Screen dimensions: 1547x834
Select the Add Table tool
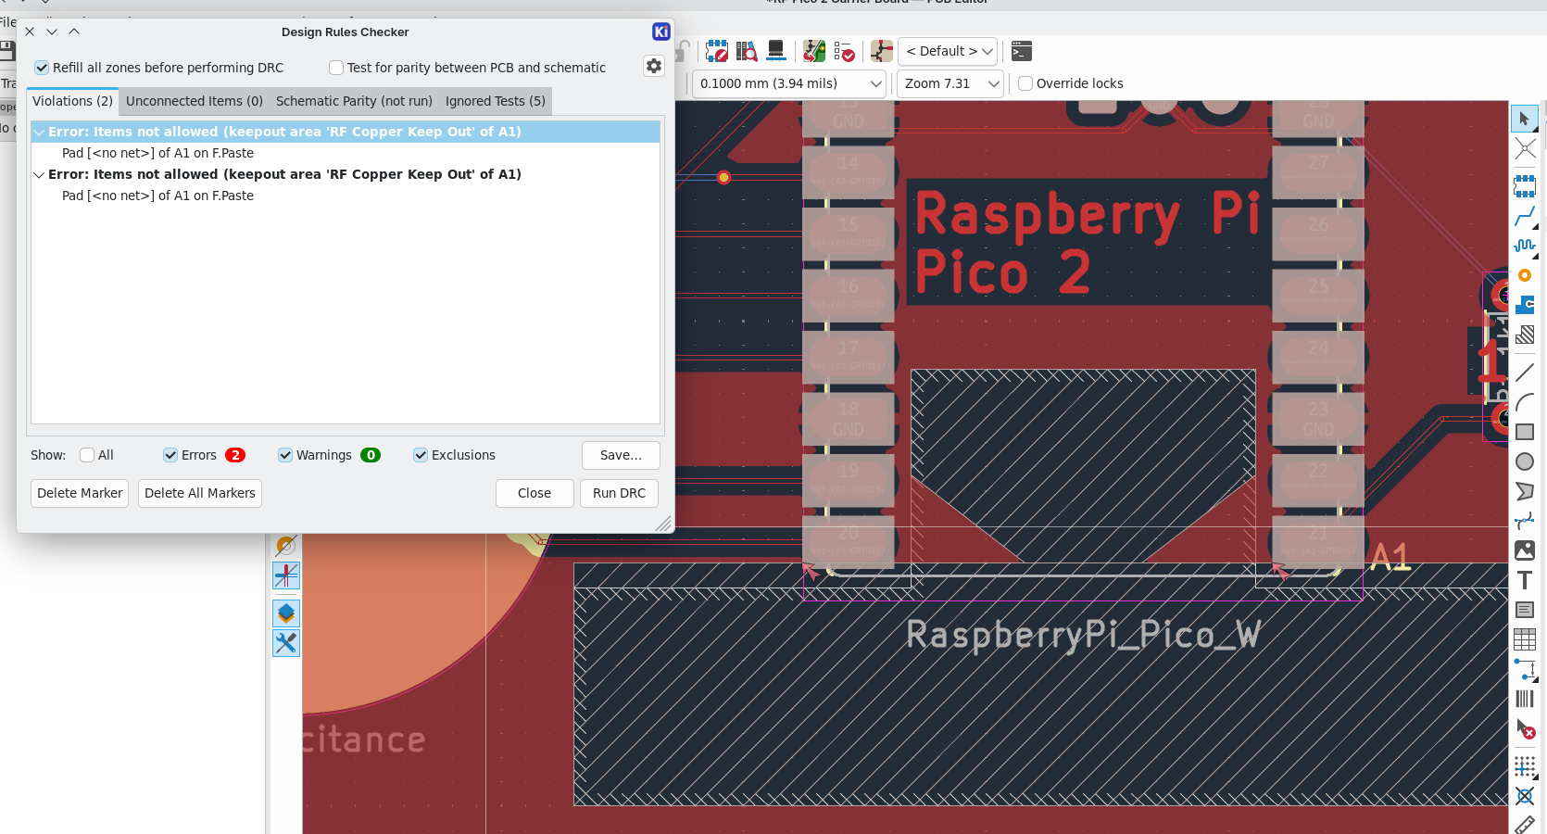coord(1525,639)
